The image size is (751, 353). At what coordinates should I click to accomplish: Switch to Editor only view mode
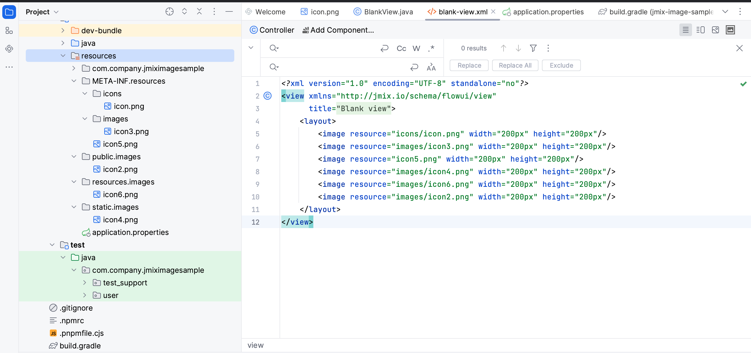pos(685,30)
